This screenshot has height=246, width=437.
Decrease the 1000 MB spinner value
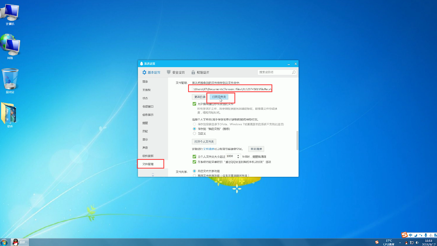(x=238, y=157)
